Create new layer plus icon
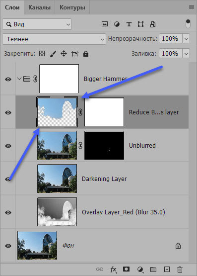This screenshot has height=276, width=197. tap(167, 269)
